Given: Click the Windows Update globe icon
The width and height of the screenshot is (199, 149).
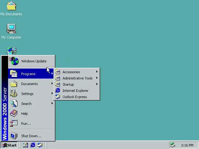Looking at the screenshot, I should coord(14,61).
